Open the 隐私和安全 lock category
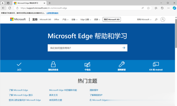The width and height of the screenshot is (177, 106). pyautogui.click(x=53, y=66)
